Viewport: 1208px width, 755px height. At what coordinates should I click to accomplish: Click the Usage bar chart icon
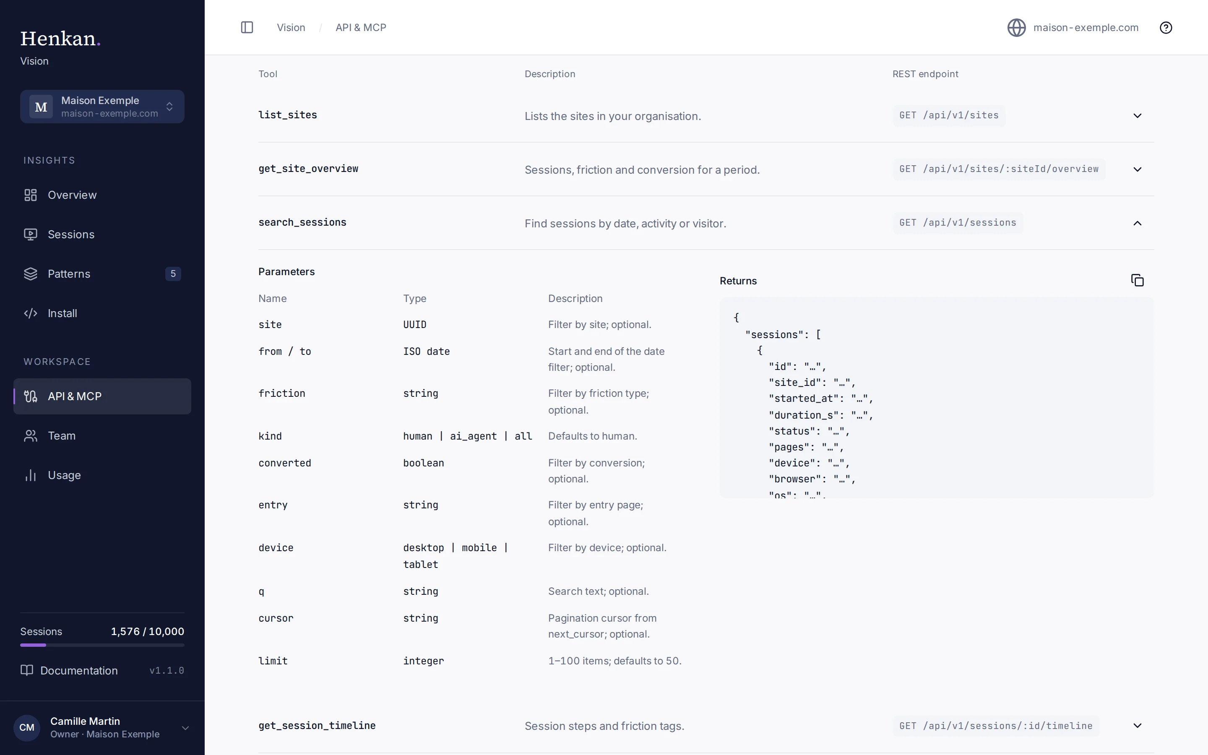coord(31,475)
